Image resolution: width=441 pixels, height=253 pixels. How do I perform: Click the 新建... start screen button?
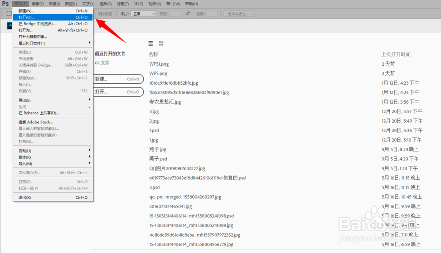click(x=118, y=79)
